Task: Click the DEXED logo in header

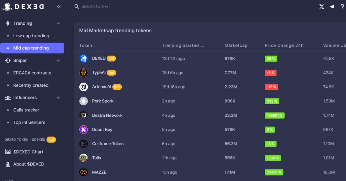Action: point(23,6)
